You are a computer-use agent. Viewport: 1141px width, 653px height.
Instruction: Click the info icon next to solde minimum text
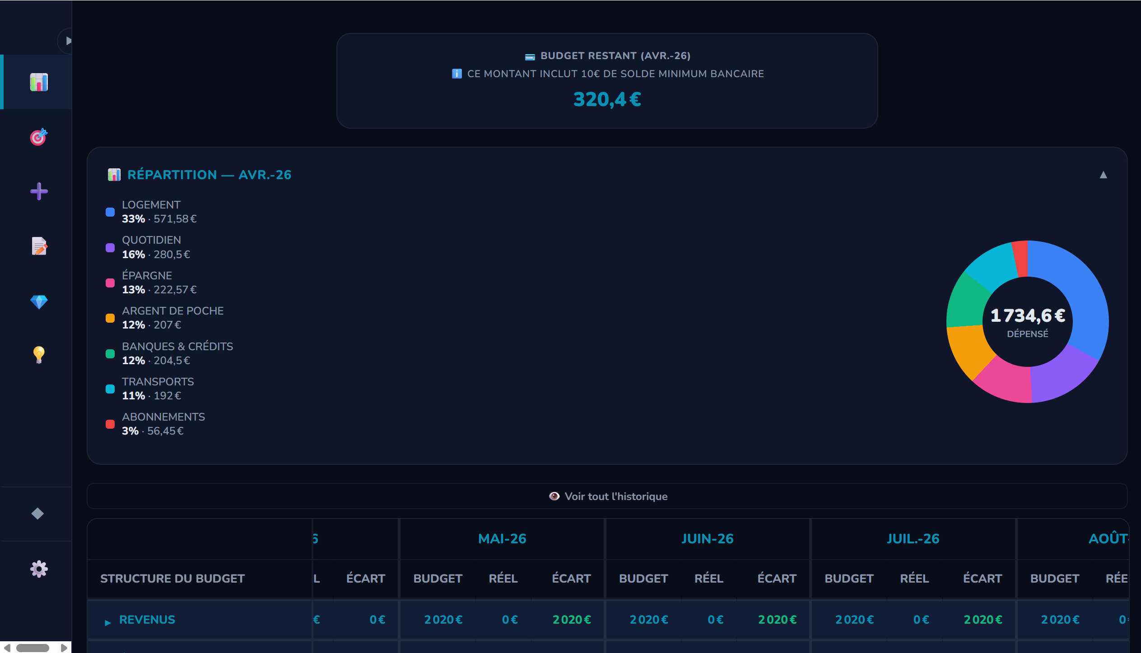[x=457, y=74]
